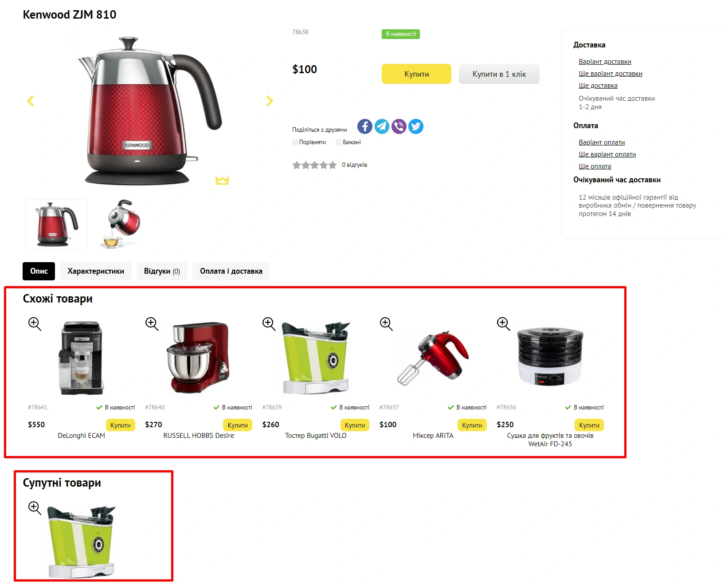This screenshot has height=586, width=724.
Task: Open zoom for the WetAir FD-245 dryer
Action: 504,324
